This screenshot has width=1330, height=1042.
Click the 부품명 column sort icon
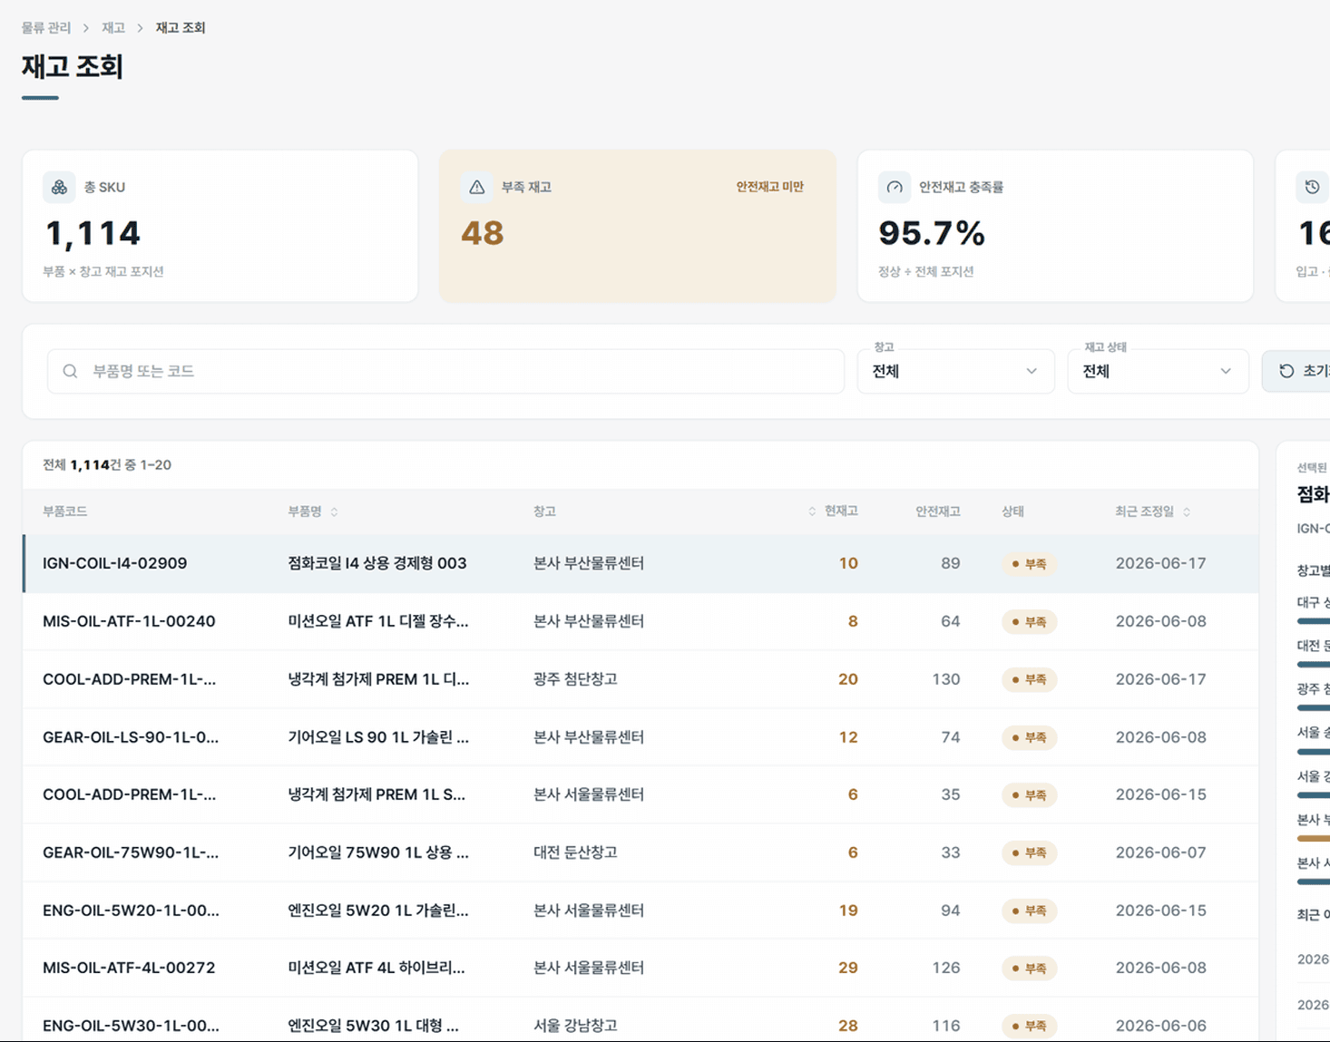point(334,512)
